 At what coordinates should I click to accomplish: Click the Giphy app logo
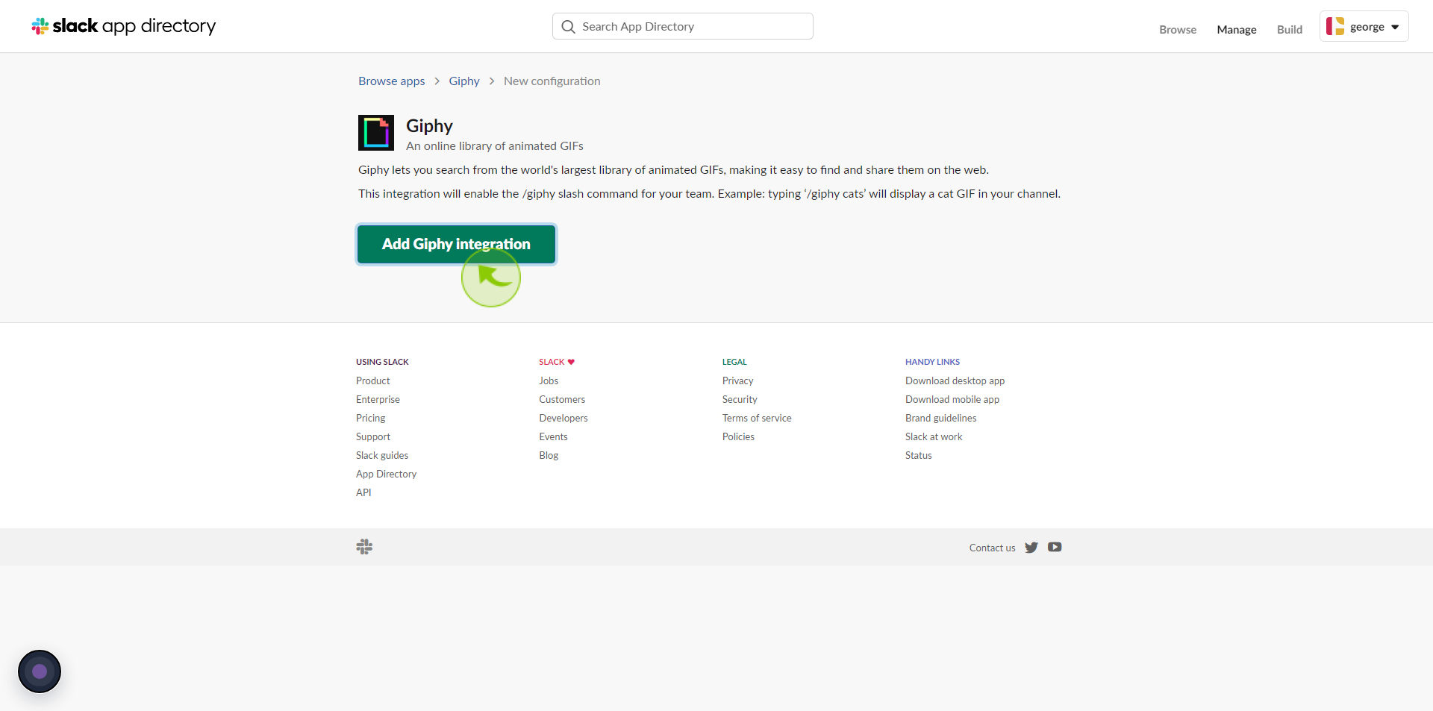tap(376, 133)
